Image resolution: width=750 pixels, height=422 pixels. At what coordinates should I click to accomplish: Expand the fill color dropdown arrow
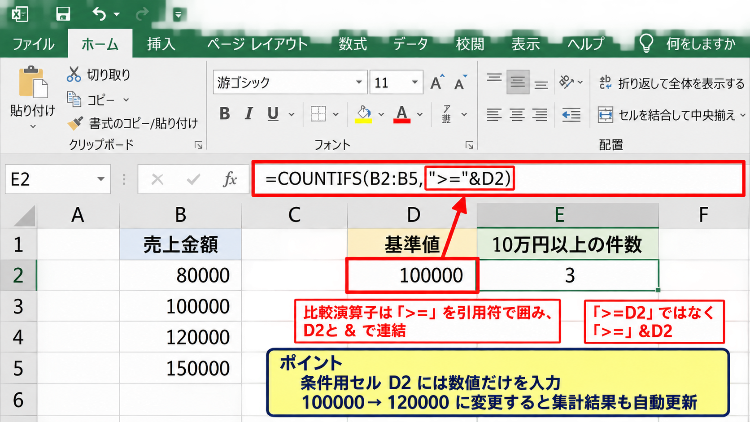tap(381, 115)
